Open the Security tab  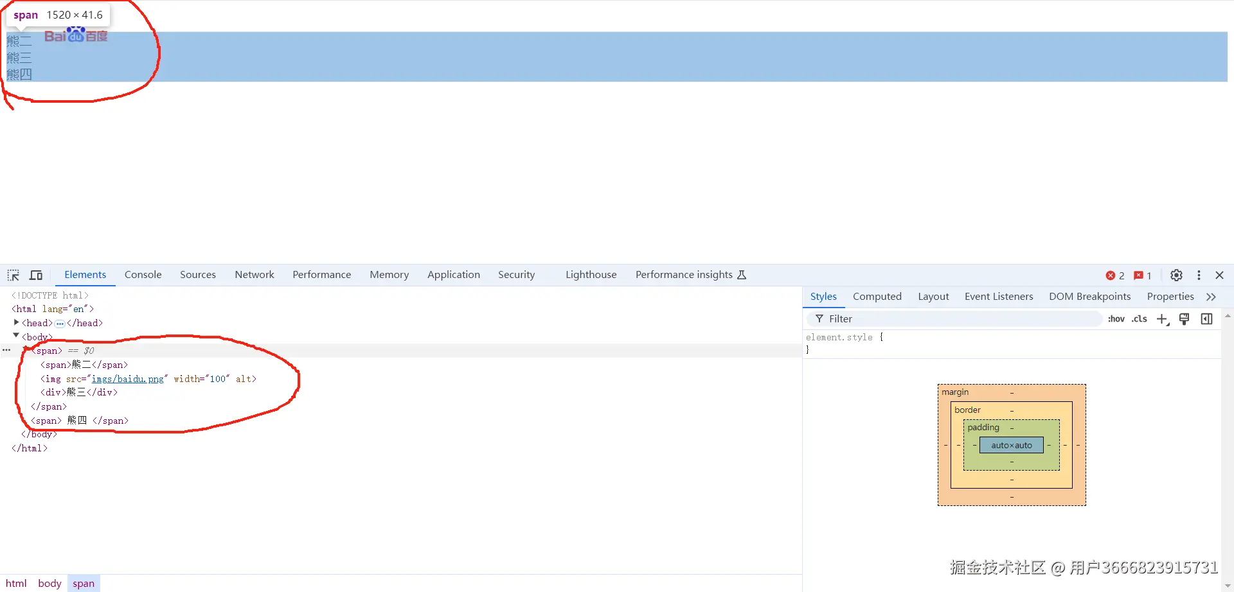(517, 275)
